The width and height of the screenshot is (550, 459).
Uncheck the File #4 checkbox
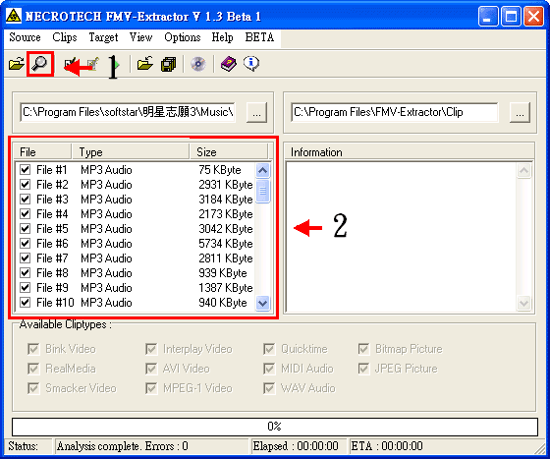click(x=25, y=214)
